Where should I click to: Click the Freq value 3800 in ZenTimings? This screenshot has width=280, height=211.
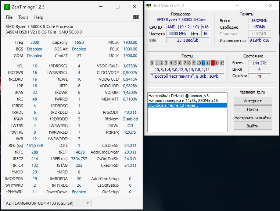[x=35, y=42]
